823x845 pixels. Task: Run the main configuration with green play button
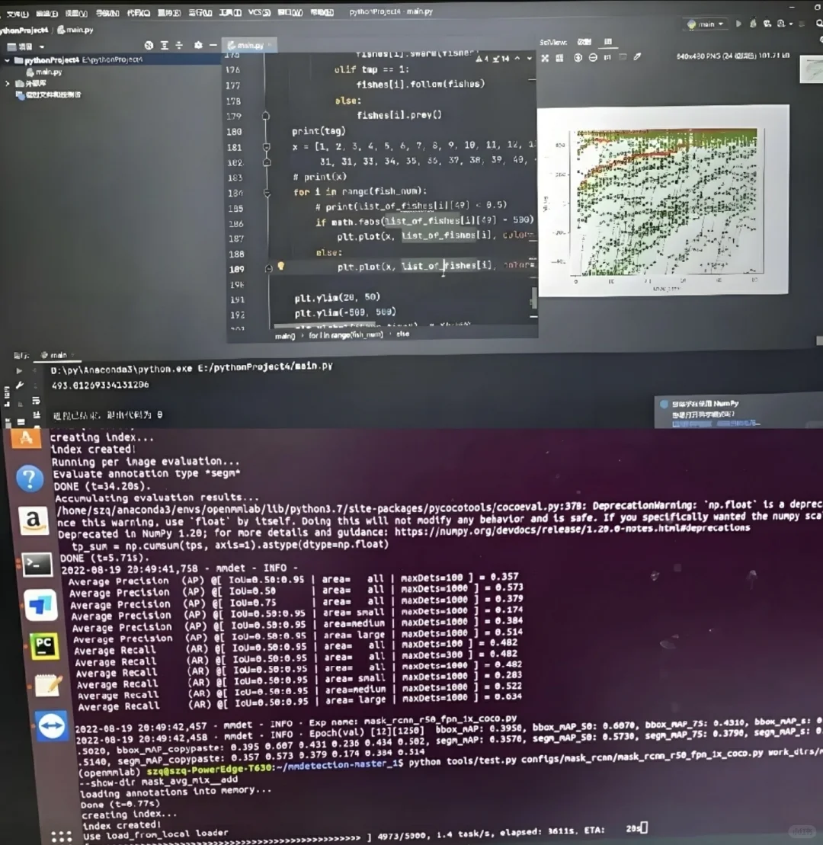pos(738,24)
